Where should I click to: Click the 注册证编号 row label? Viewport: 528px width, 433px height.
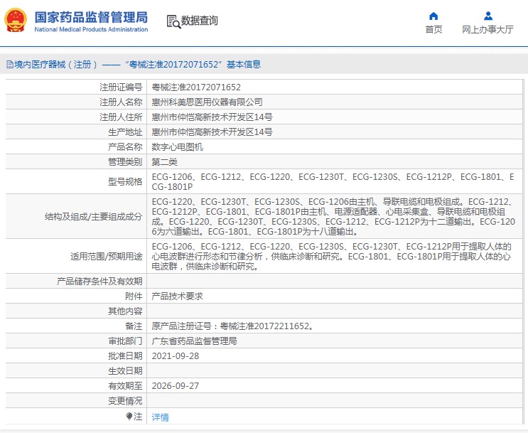point(121,87)
